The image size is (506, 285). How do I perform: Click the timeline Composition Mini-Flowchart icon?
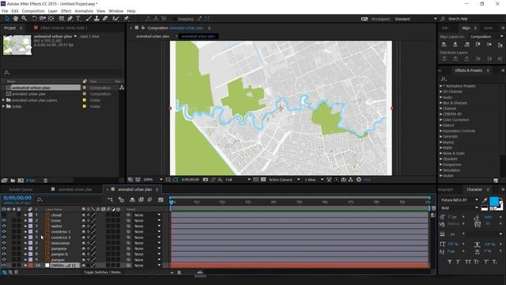point(111,200)
